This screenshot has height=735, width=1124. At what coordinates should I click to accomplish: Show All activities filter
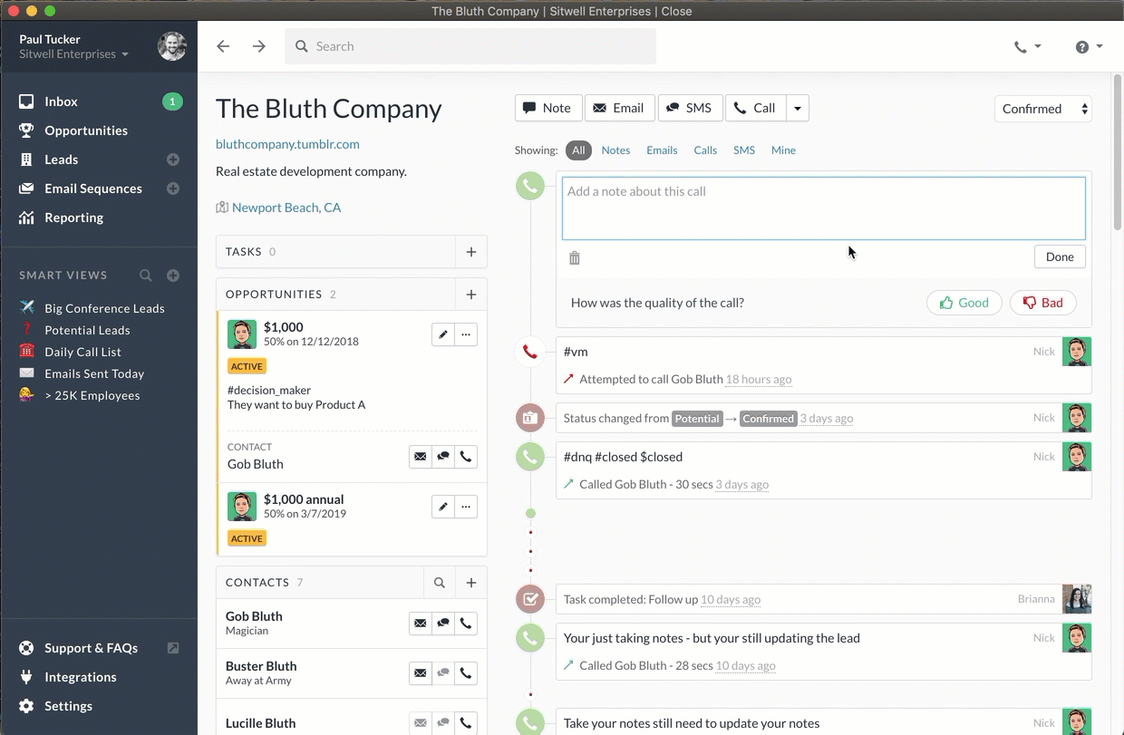click(578, 150)
